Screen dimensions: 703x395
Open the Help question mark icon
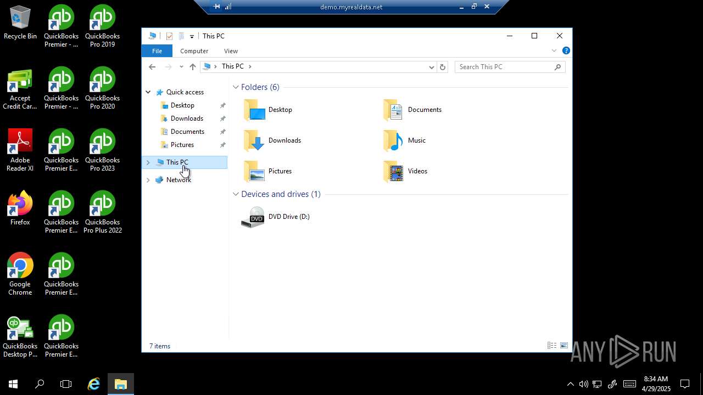tap(566, 50)
